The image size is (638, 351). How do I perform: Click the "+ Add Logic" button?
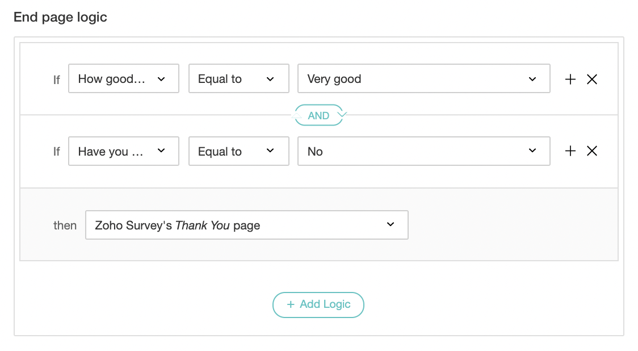[318, 304]
